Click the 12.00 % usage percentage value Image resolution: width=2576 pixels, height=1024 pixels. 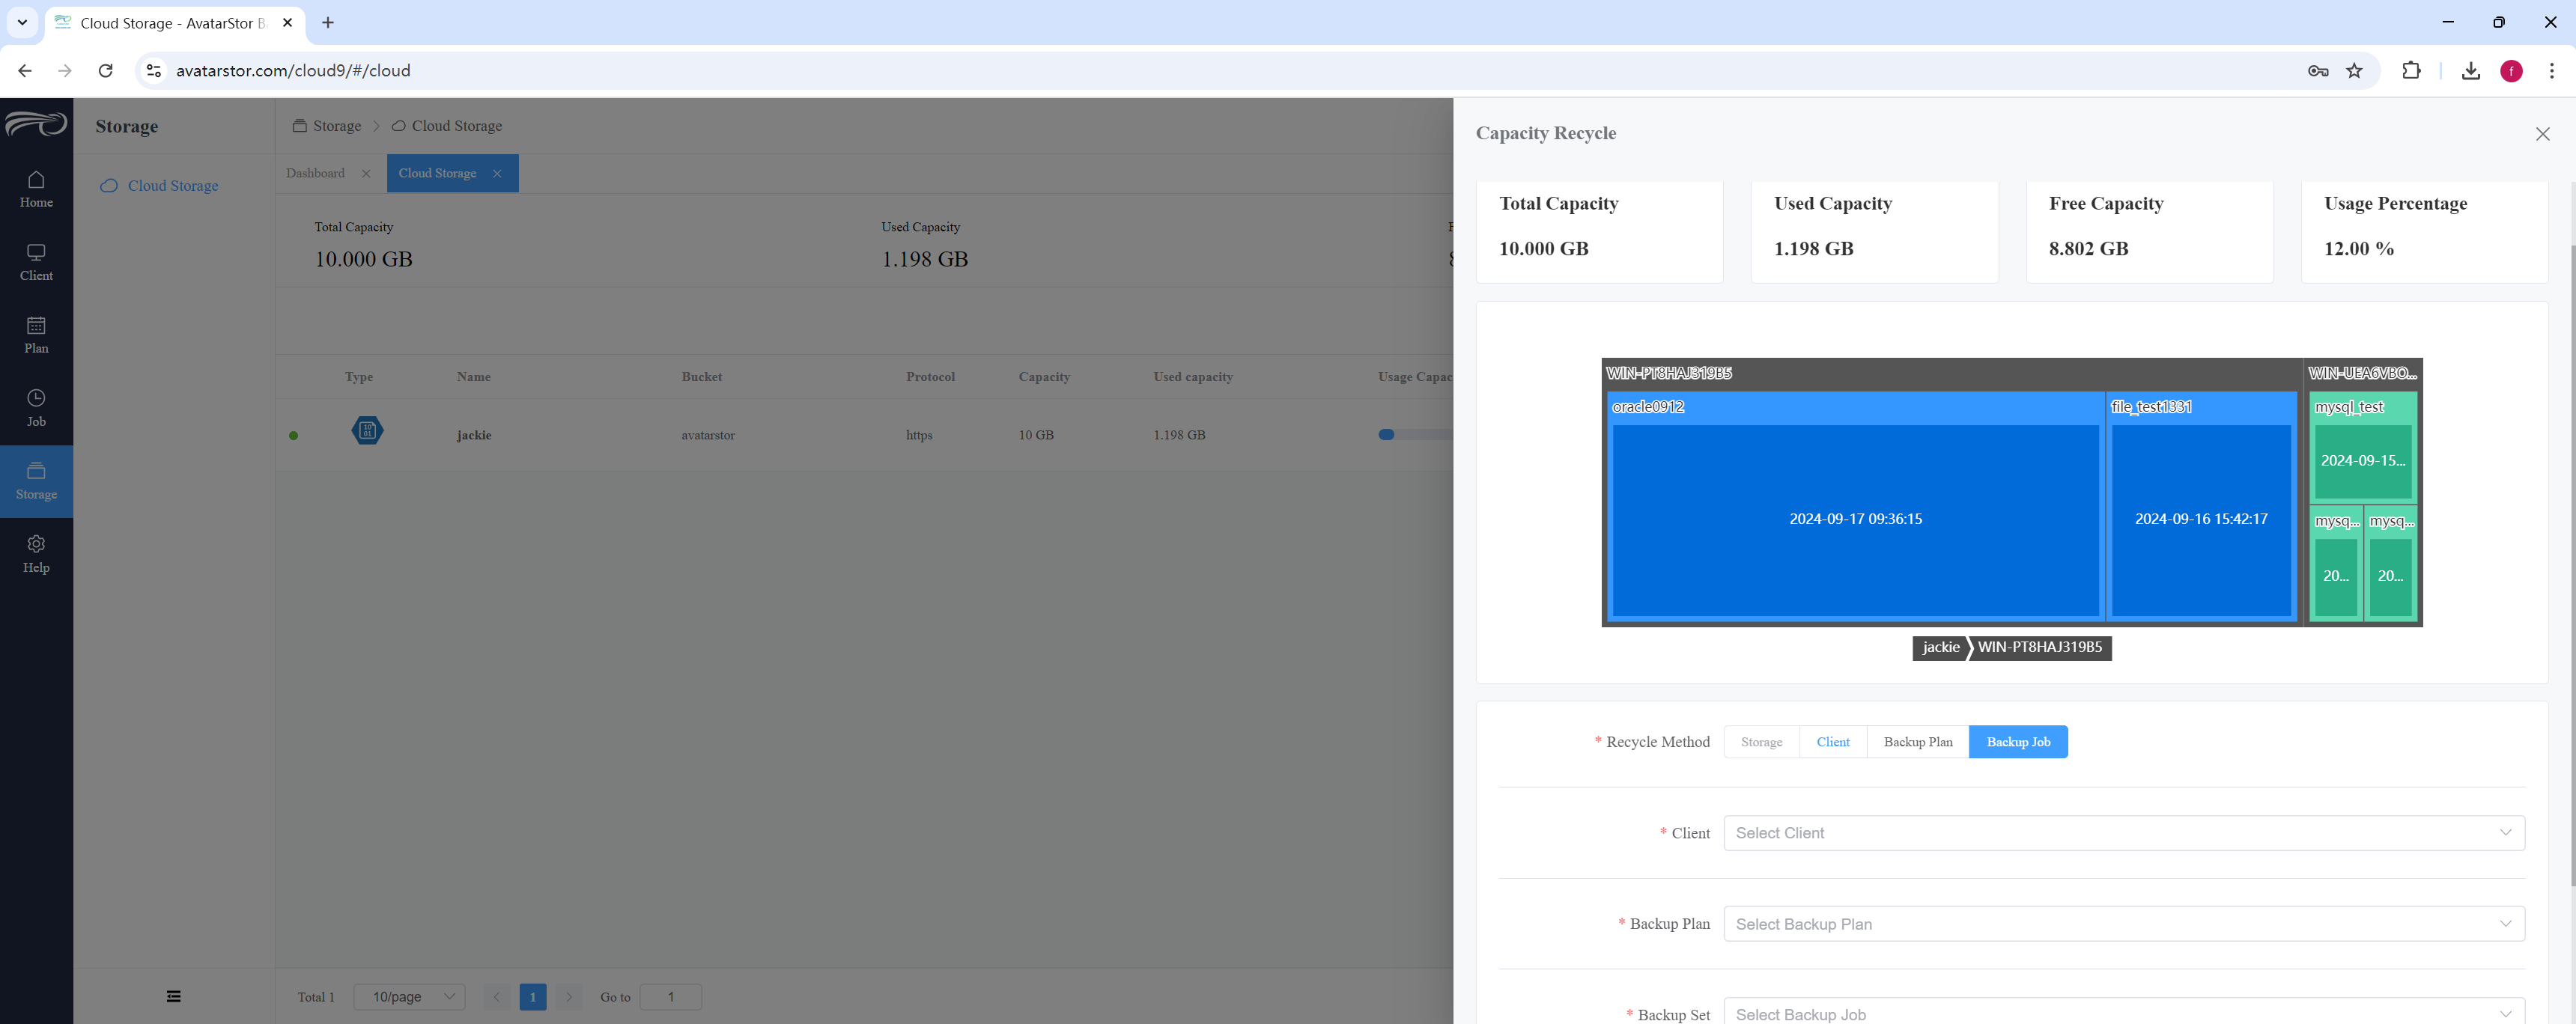[x=2358, y=249]
